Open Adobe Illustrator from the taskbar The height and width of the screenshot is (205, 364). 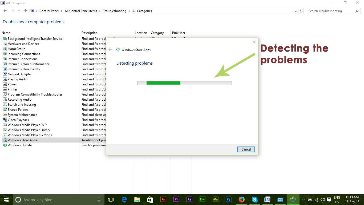(163, 200)
